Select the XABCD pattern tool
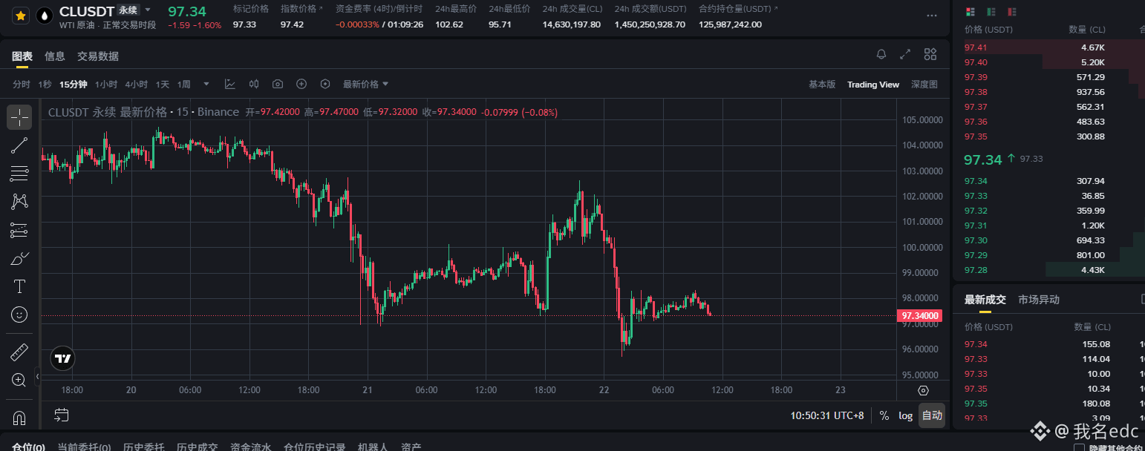Viewport: 1145px width, 451px height. (20, 202)
